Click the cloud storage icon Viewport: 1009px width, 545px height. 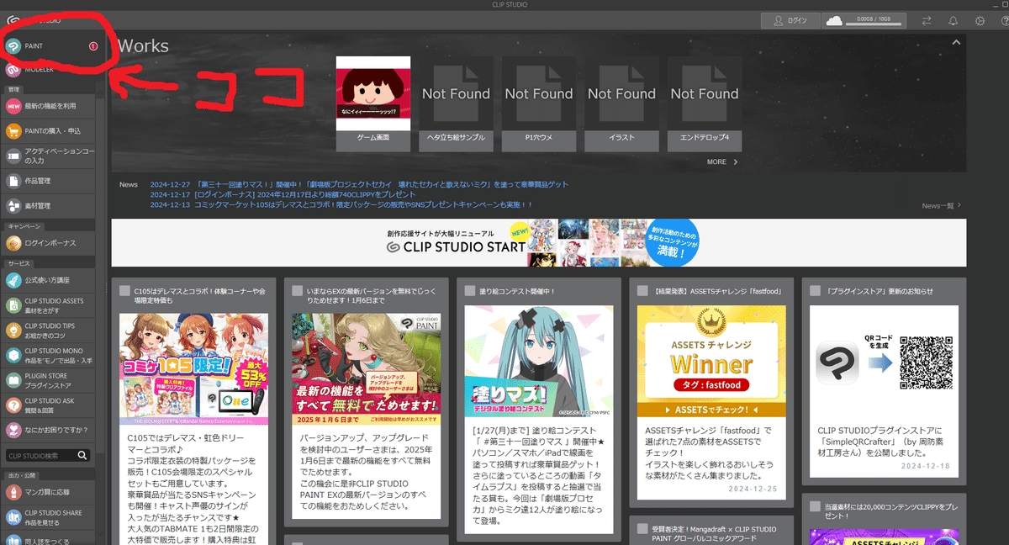832,20
